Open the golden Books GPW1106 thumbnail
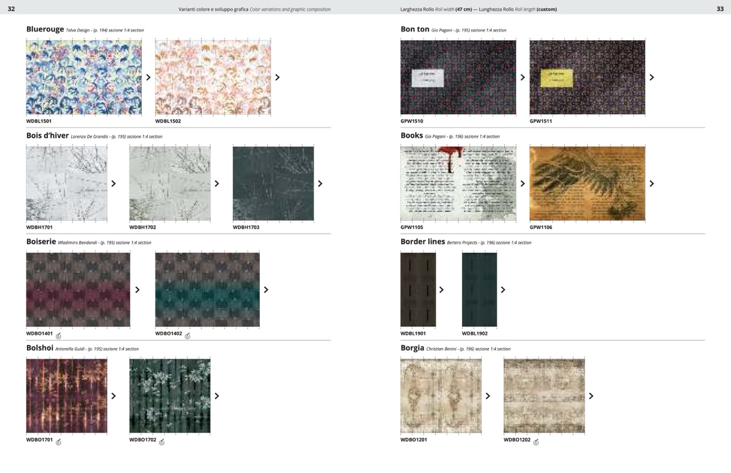This screenshot has width=731, height=473. [587, 183]
